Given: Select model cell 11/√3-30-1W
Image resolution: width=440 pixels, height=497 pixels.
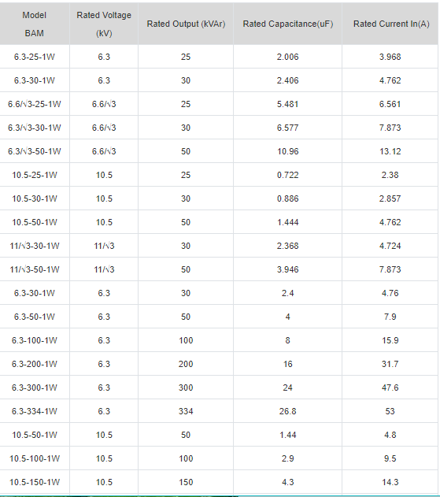Looking at the screenshot, I should [34, 246].
